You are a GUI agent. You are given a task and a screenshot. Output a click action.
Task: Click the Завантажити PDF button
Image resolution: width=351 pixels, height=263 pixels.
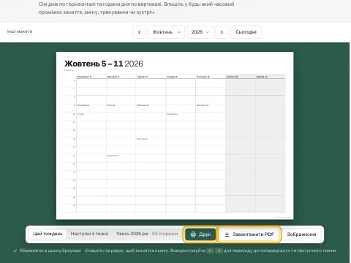[x=249, y=235]
